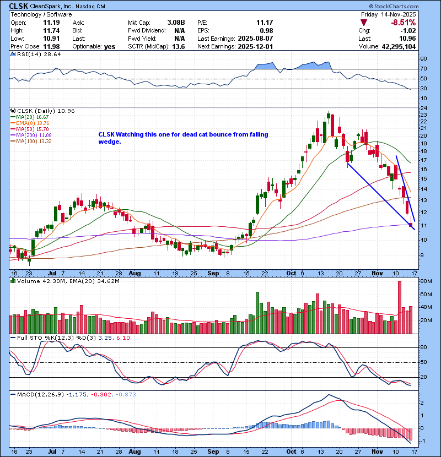Click the High value 11.74
Viewport: 441px width, 457px height.
pyautogui.click(x=51, y=31)
